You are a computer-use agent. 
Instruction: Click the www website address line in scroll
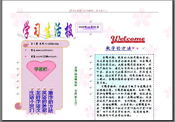click(x=43, y=50)
